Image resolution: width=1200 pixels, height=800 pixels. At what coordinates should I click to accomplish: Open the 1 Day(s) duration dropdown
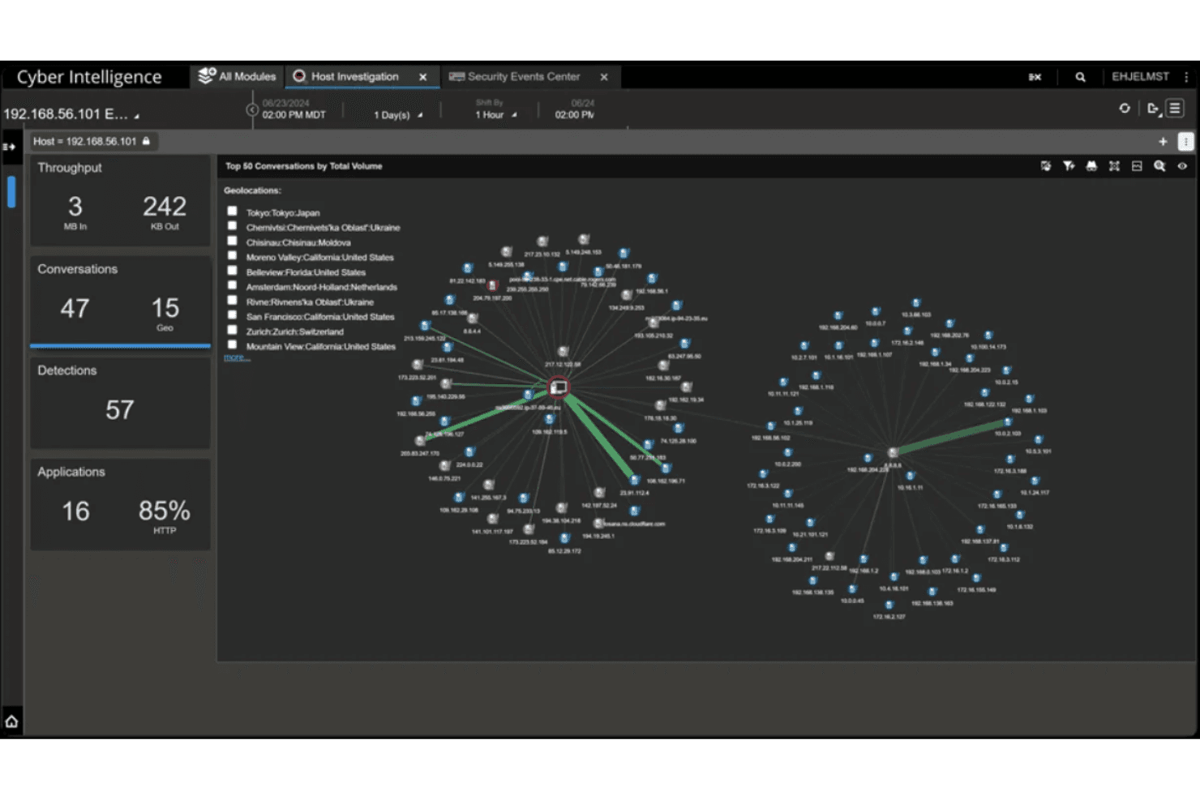pos(398,115)
